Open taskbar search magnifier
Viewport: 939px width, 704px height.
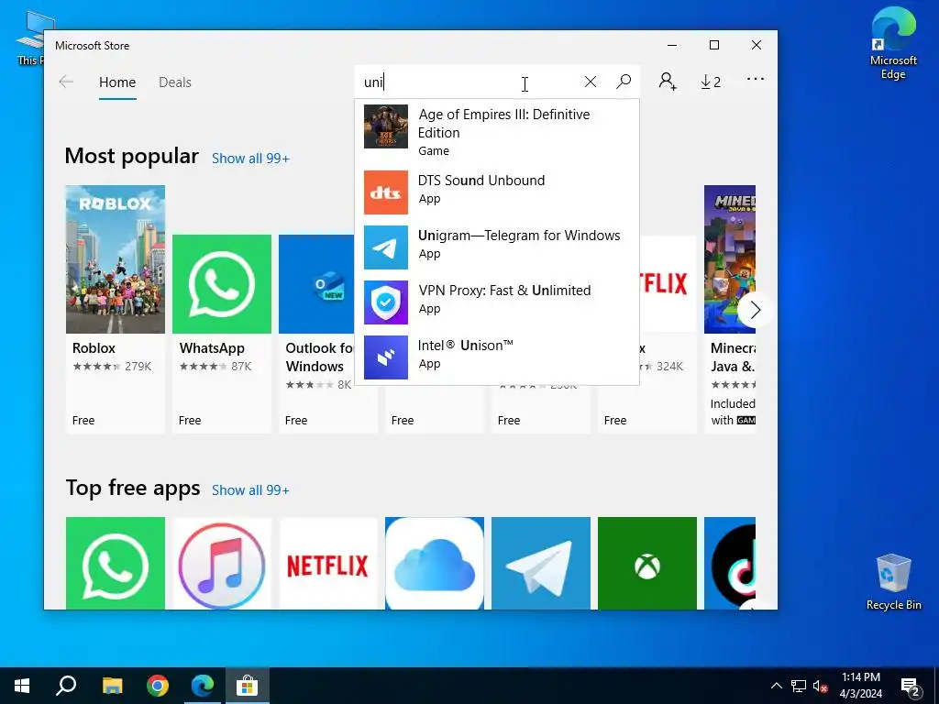coord(66,686)
